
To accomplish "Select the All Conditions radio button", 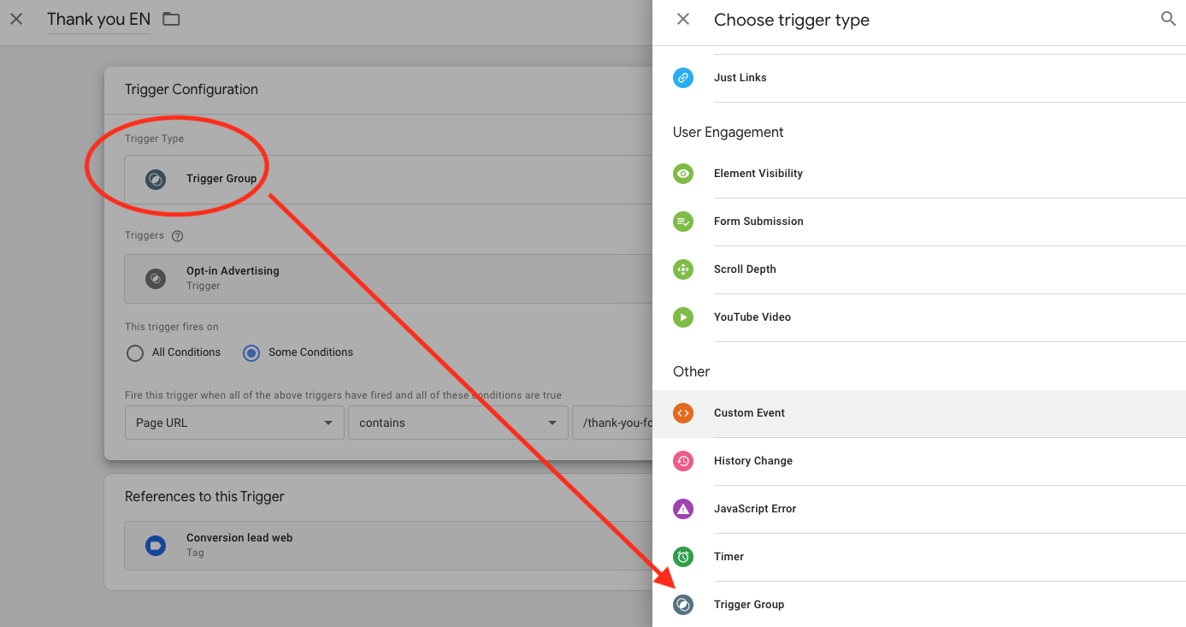I will coord(134,353).
